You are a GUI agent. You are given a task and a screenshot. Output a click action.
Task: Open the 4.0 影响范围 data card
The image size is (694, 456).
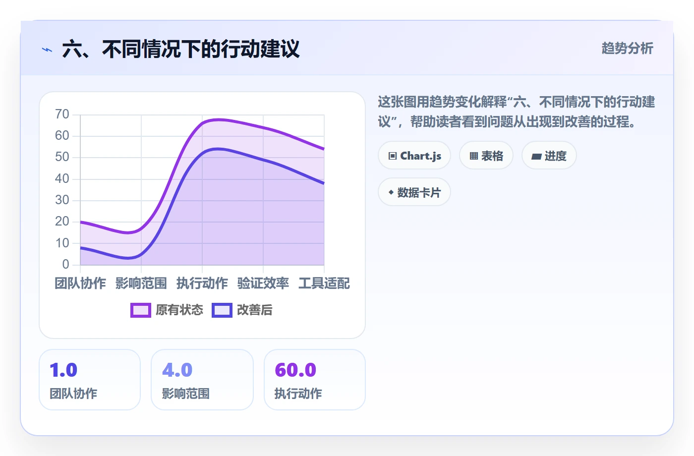[x=202, y=380]
